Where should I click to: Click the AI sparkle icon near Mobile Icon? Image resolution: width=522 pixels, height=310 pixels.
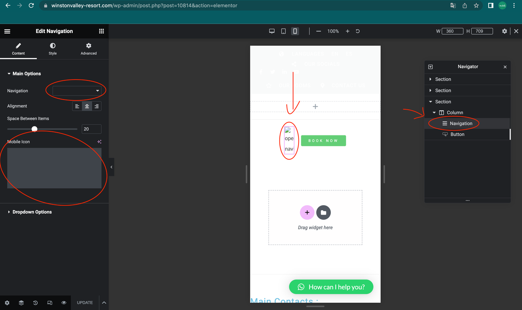point(99,141)
